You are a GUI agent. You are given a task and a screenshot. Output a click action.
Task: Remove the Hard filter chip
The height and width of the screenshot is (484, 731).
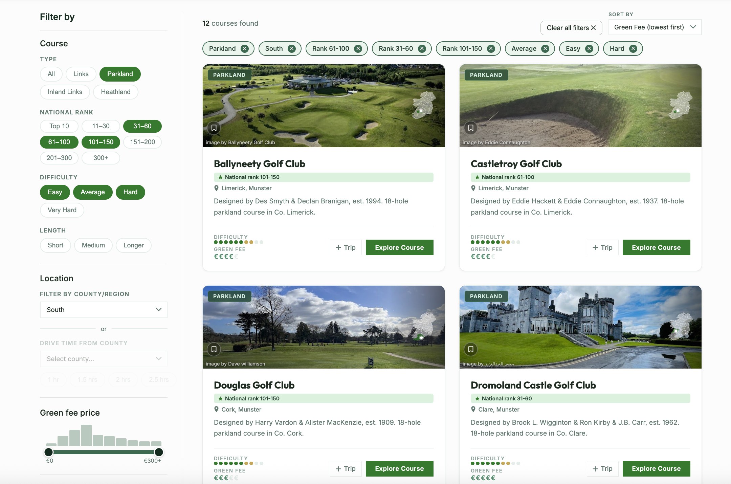click(633, 48)
